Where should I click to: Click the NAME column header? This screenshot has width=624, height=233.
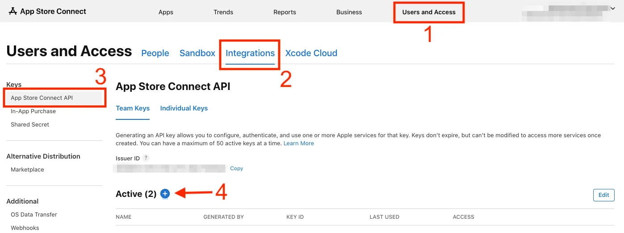pos(124,217)
